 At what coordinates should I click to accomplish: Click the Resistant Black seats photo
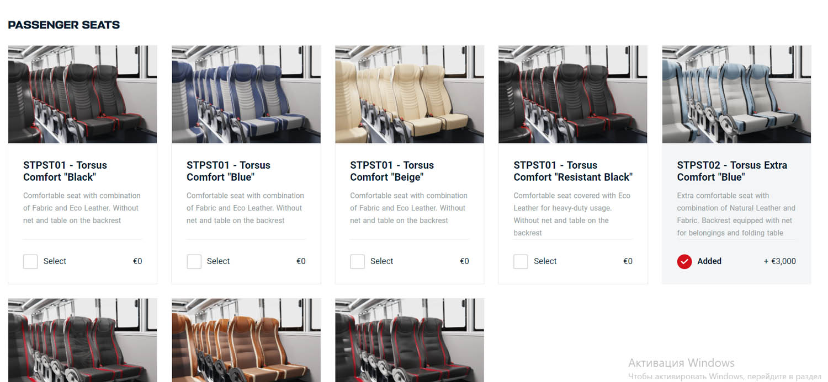[x=573, y=94]
